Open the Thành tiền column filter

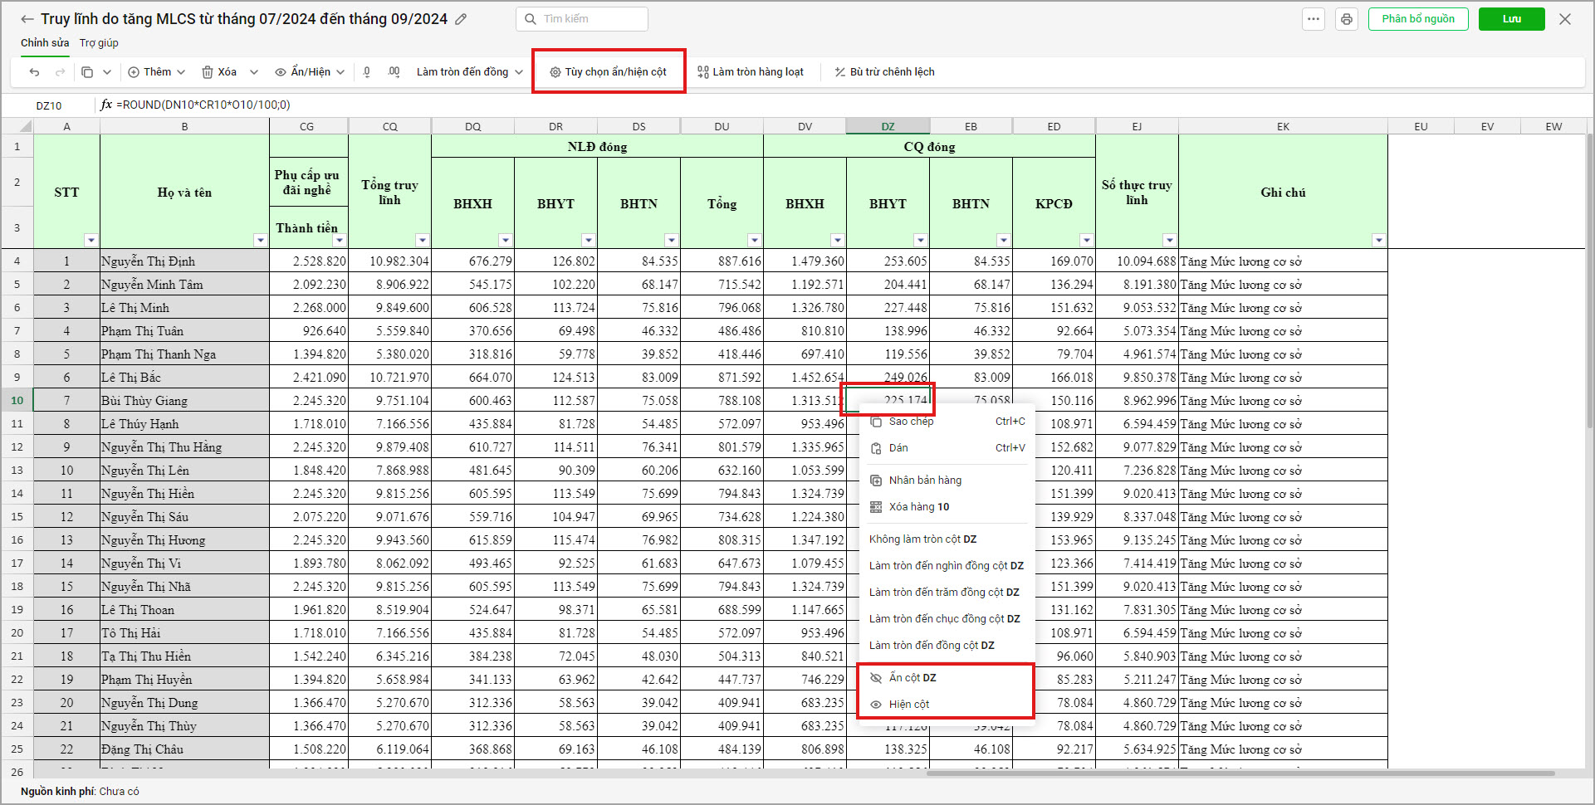tap(339, 241)
